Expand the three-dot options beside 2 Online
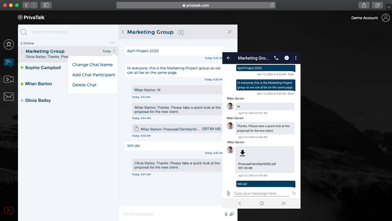392x221 pixels. tap(113, 43)
